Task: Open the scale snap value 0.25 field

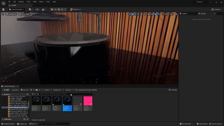Action: click(166, 14)
